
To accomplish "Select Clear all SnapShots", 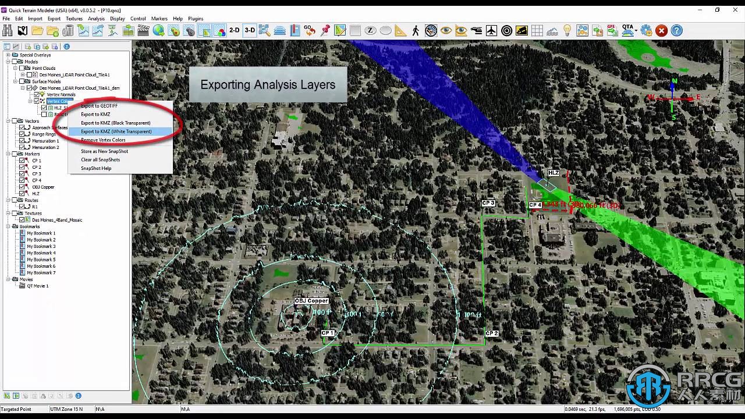I will [x=120, y=159].
